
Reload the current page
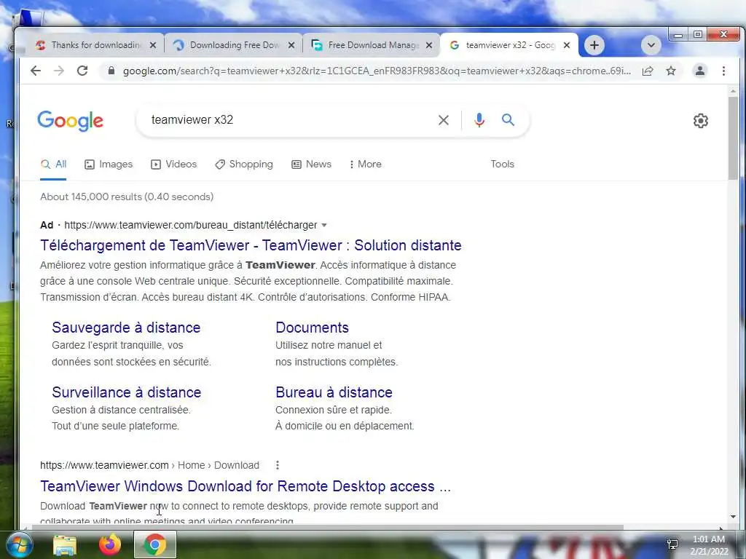(x=82, y=71)
